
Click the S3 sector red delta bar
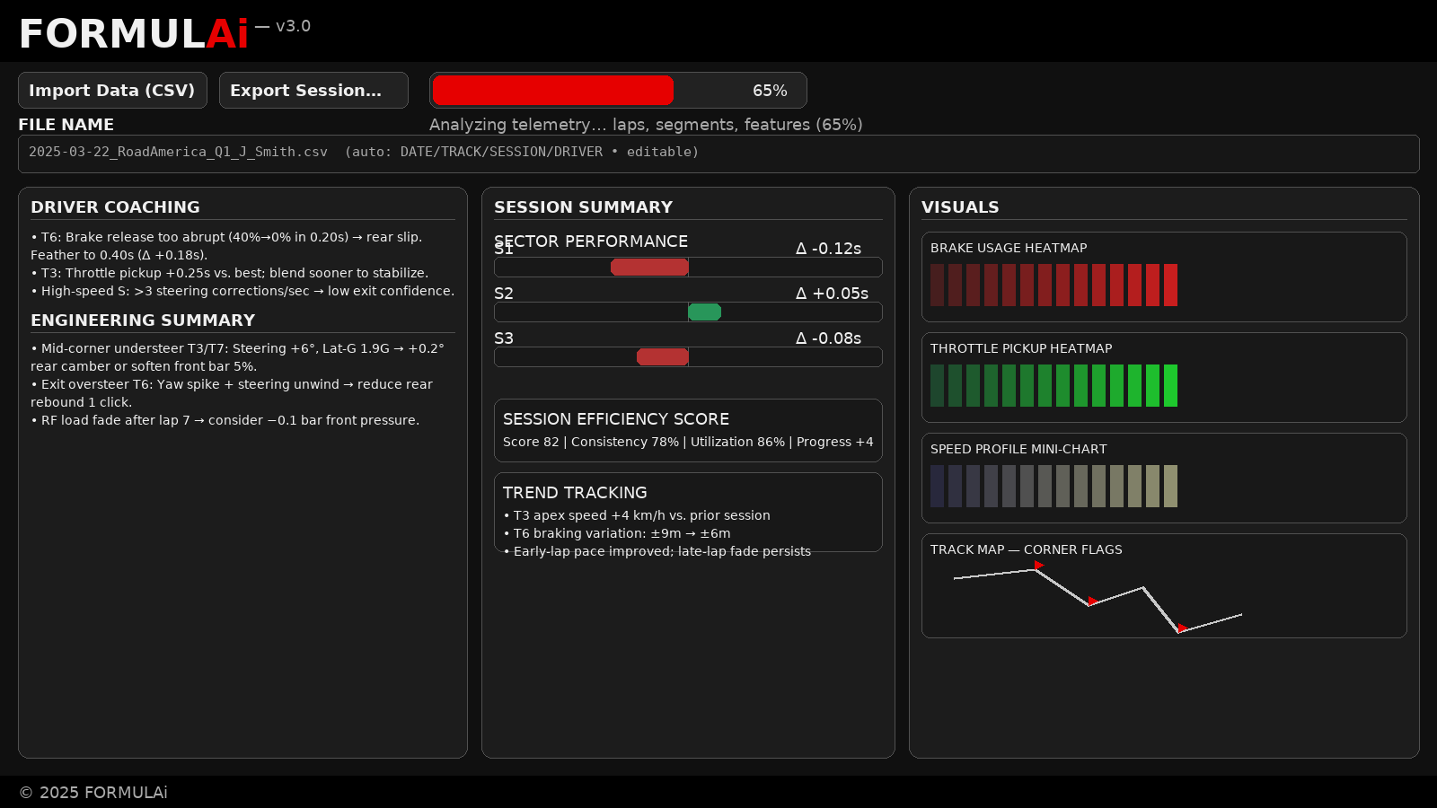coord(663,356)
